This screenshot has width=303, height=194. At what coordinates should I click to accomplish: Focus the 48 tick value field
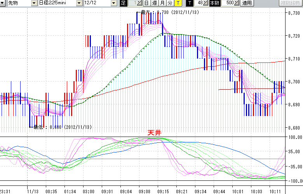click(x=199, y=3)
